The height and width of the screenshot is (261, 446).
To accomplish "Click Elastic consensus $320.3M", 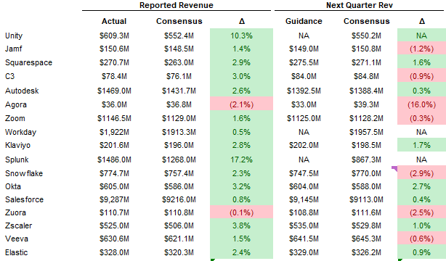I will point(179,253).
